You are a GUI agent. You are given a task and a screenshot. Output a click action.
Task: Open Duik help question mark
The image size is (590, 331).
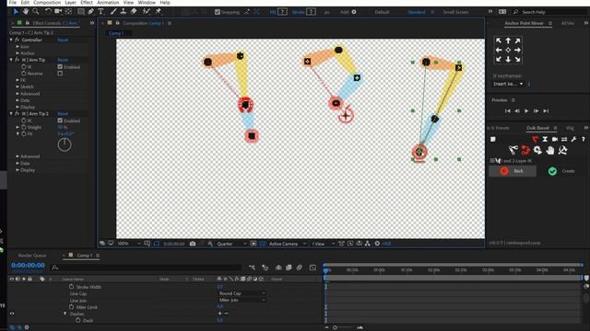click(584, 139)
